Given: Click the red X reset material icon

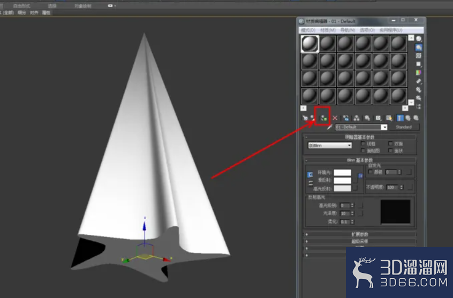Looking at the screenshot, I should coord(335,118).
